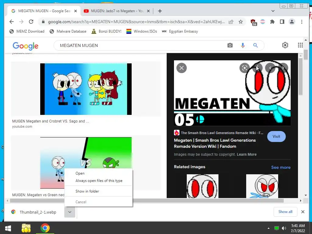Click the Chrome taskbar icon
The image size is (312, 234).
[x=45, y=228]
